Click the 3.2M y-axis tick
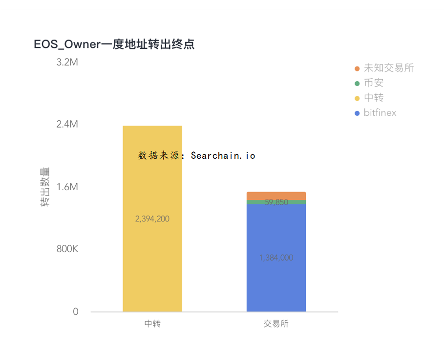 pos(67,62)
